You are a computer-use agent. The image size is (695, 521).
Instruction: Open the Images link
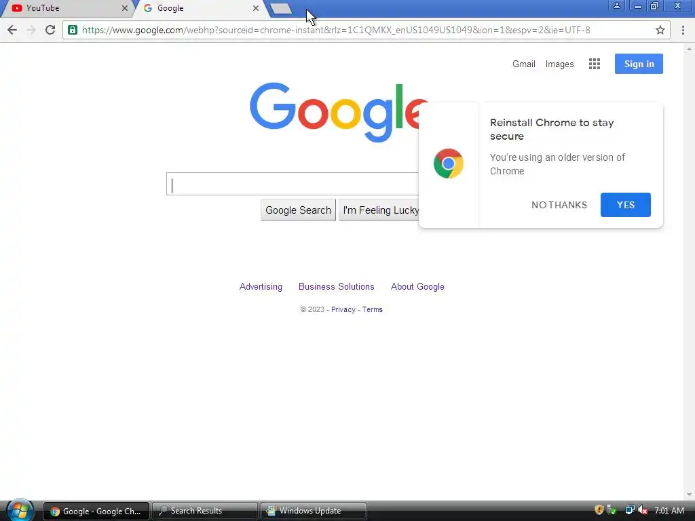pos(559,64)
